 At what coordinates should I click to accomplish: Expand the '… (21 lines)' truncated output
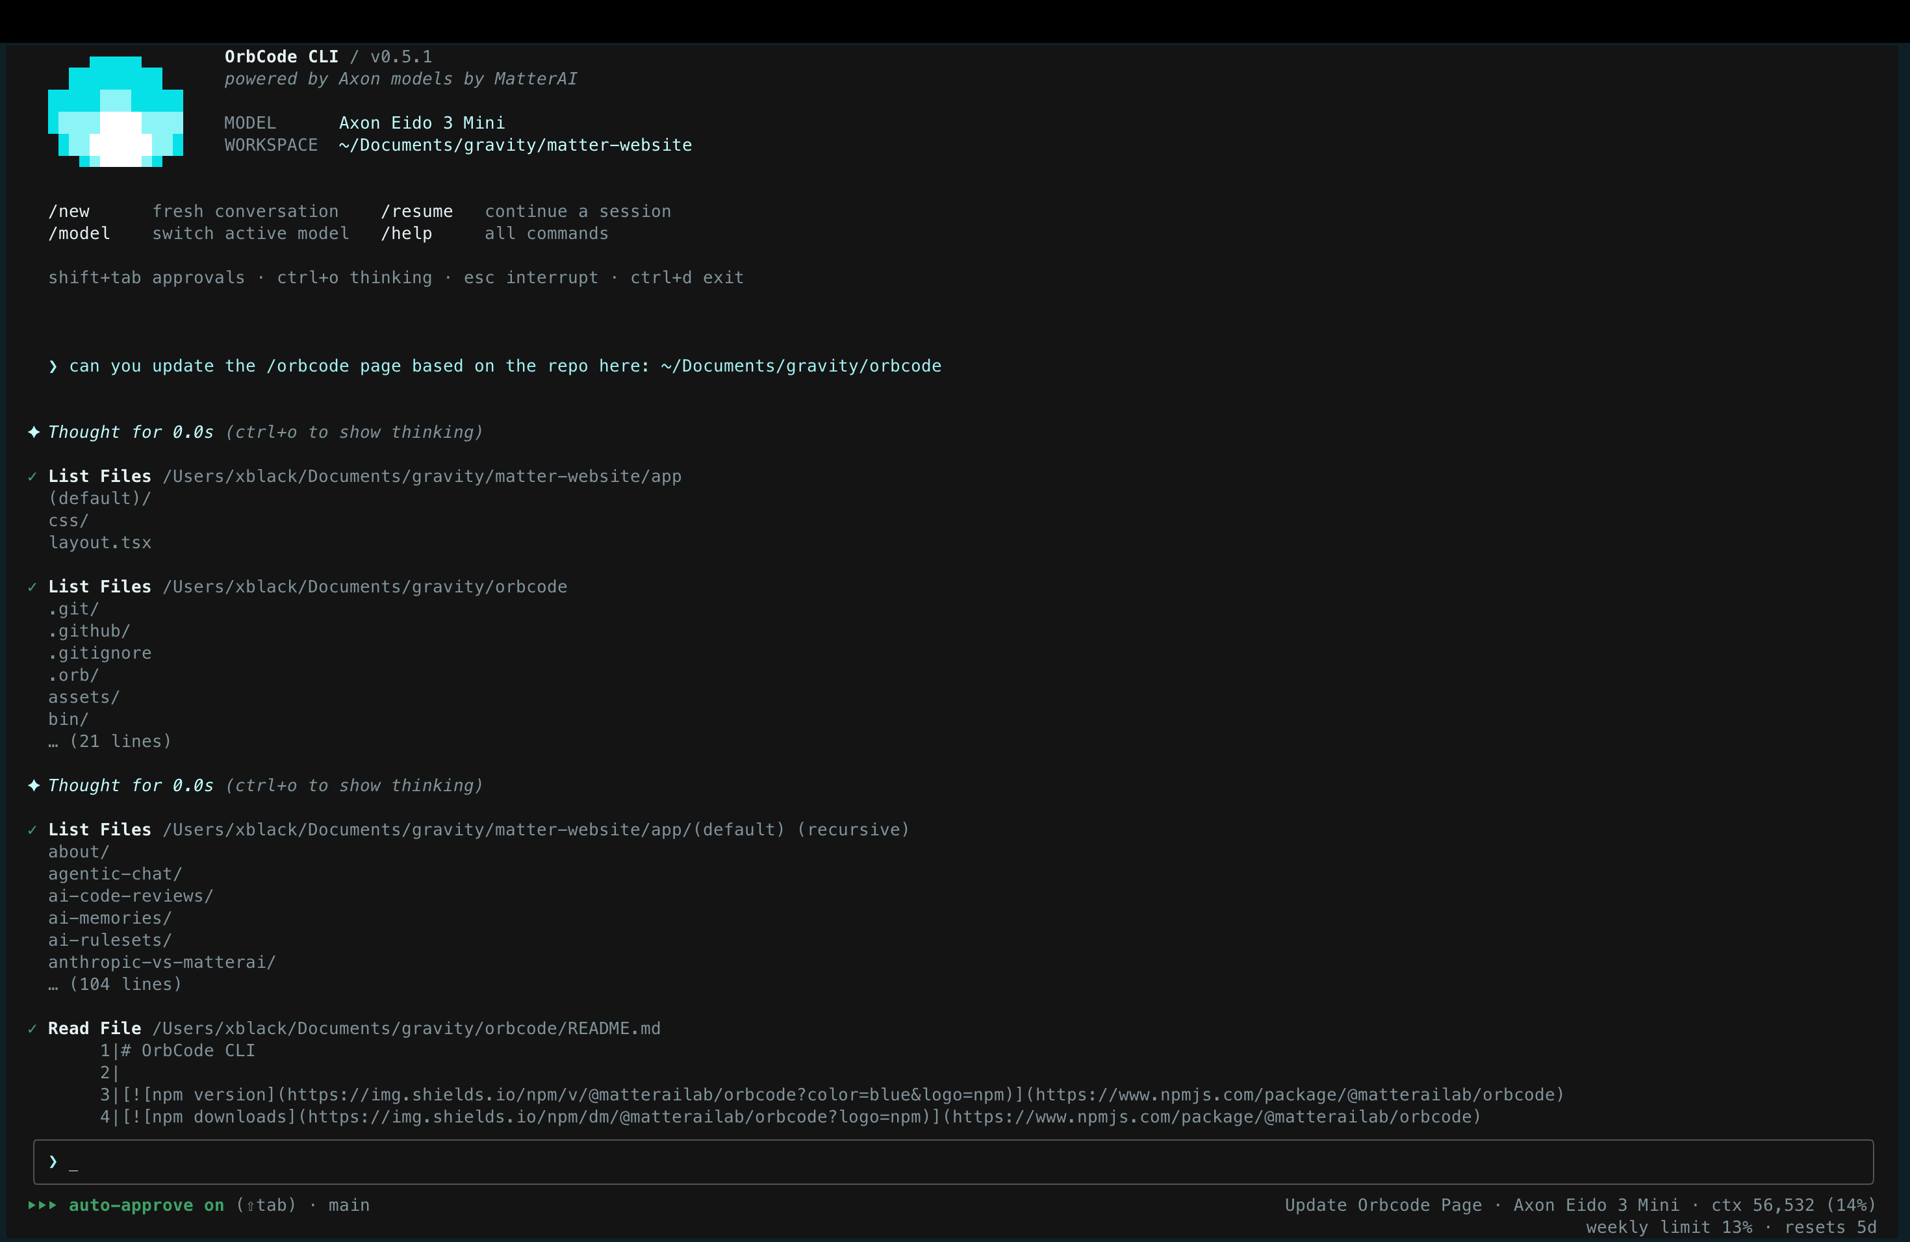click(110, 741)
